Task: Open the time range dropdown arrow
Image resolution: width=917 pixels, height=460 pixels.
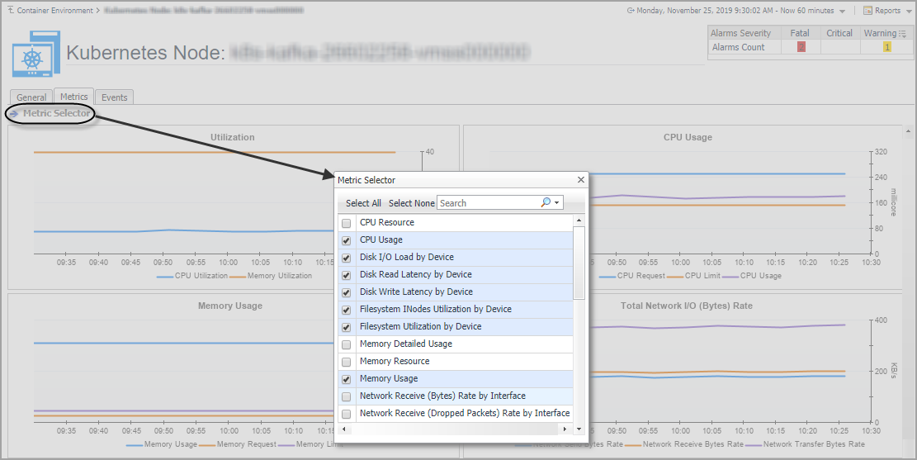Action: 842,11
